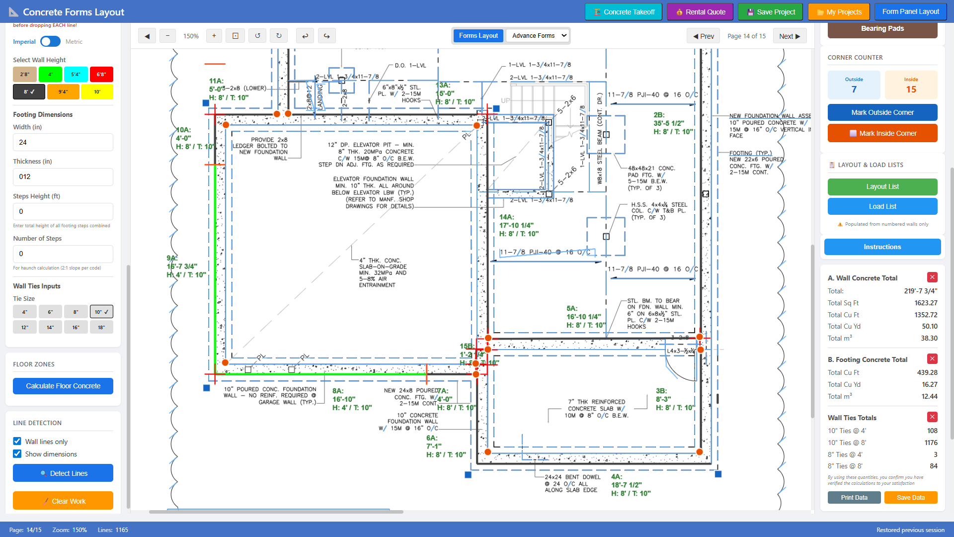Collapse sidebar with the left triangle button
The width and height of the screenshot is (954, 537).
(x=147, y=36)
